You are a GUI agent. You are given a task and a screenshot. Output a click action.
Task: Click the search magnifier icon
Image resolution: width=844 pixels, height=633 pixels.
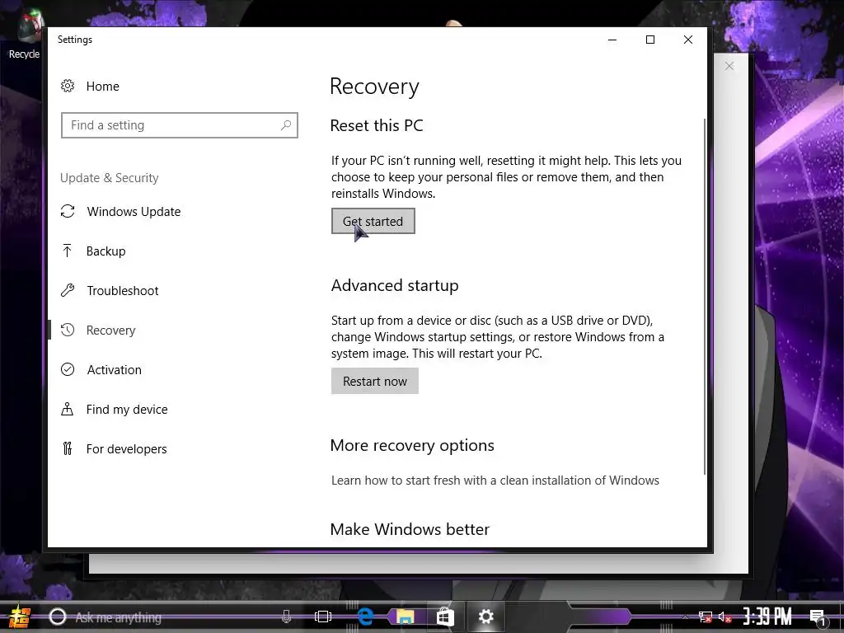pos(286,125)
